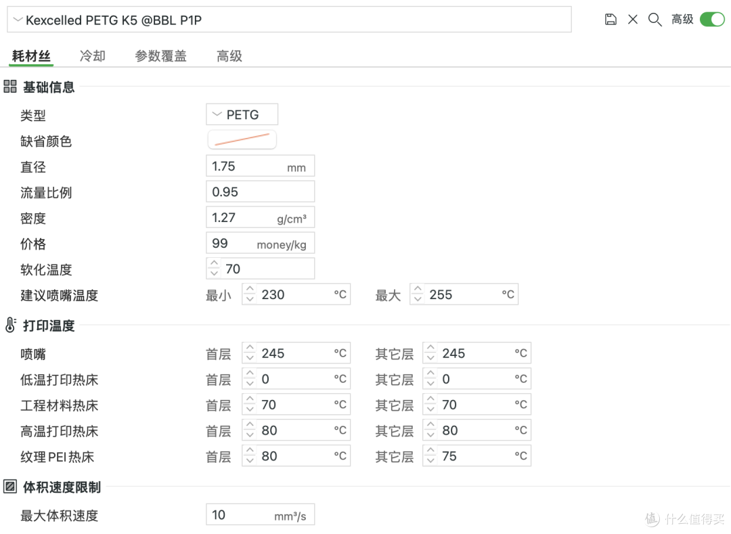Click the 基础信息 section grid icon
Viewport: 731px width, 534px height.
click(x=9, y=87)
